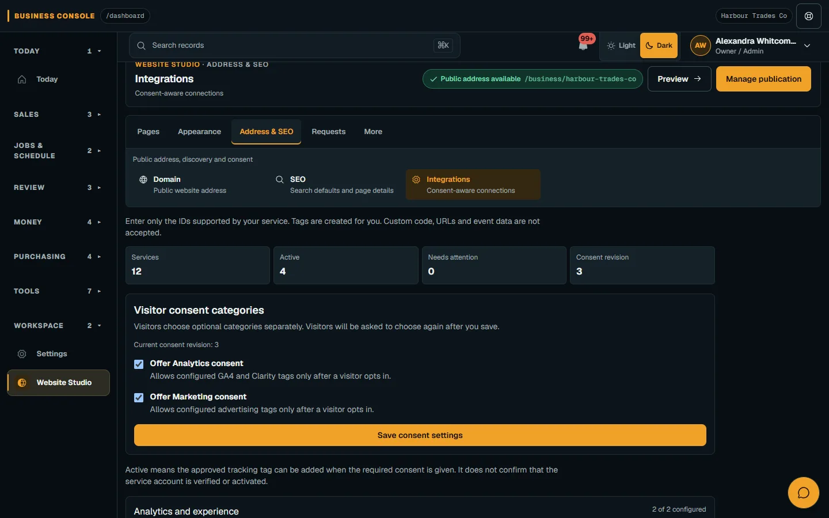
Task: Expand the TOOLS sidebar section
Action: (58, 291)
